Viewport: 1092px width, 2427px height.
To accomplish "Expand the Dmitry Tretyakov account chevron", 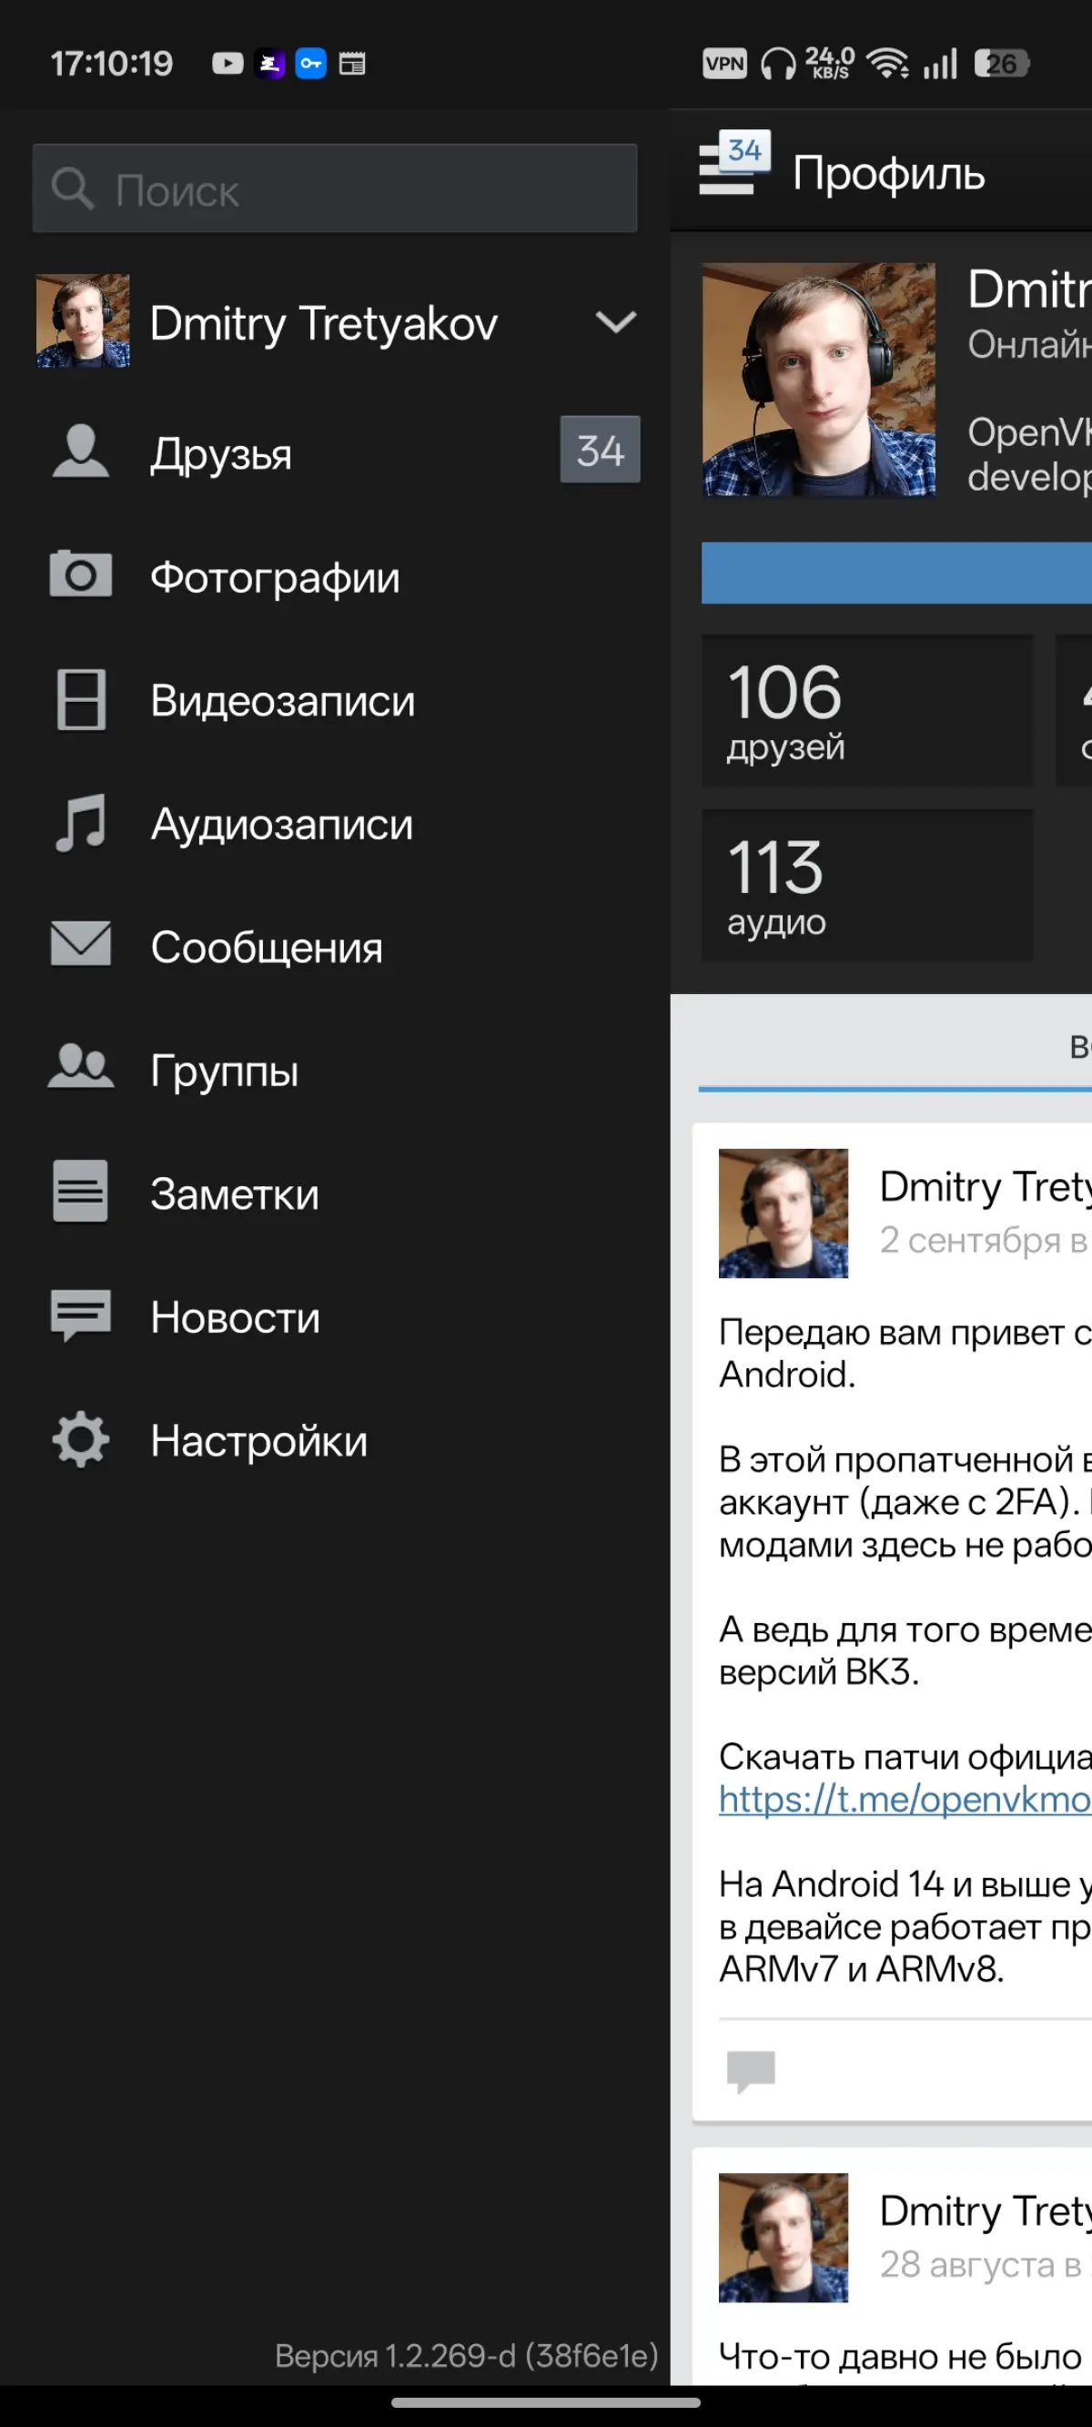I will pyautogui.click(x=615, y=322).
